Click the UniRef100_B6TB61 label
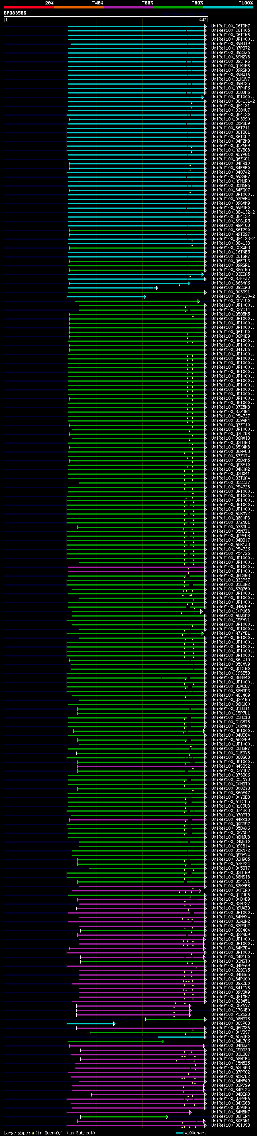The width and height of the screenshot is (257, 1136). [x=230, y=132]
